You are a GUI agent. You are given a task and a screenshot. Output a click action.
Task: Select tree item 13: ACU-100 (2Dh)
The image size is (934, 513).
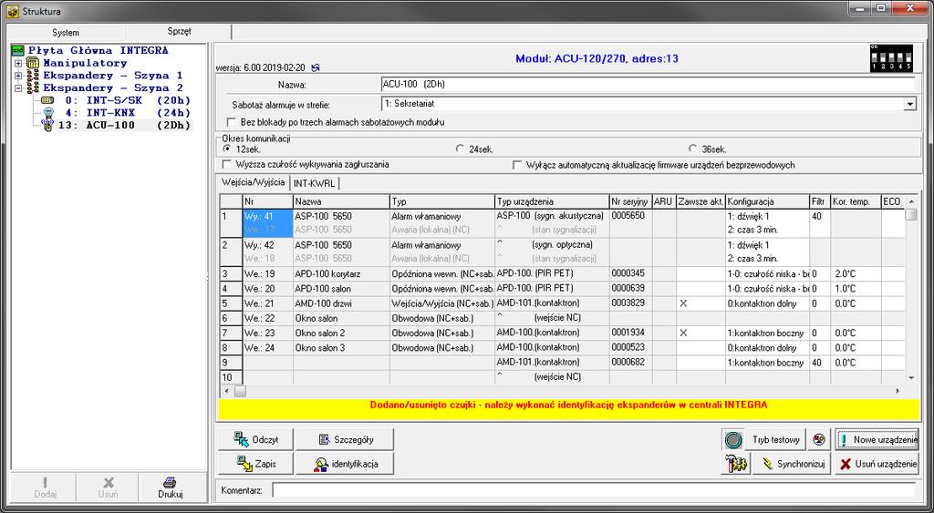coord(124,126)
